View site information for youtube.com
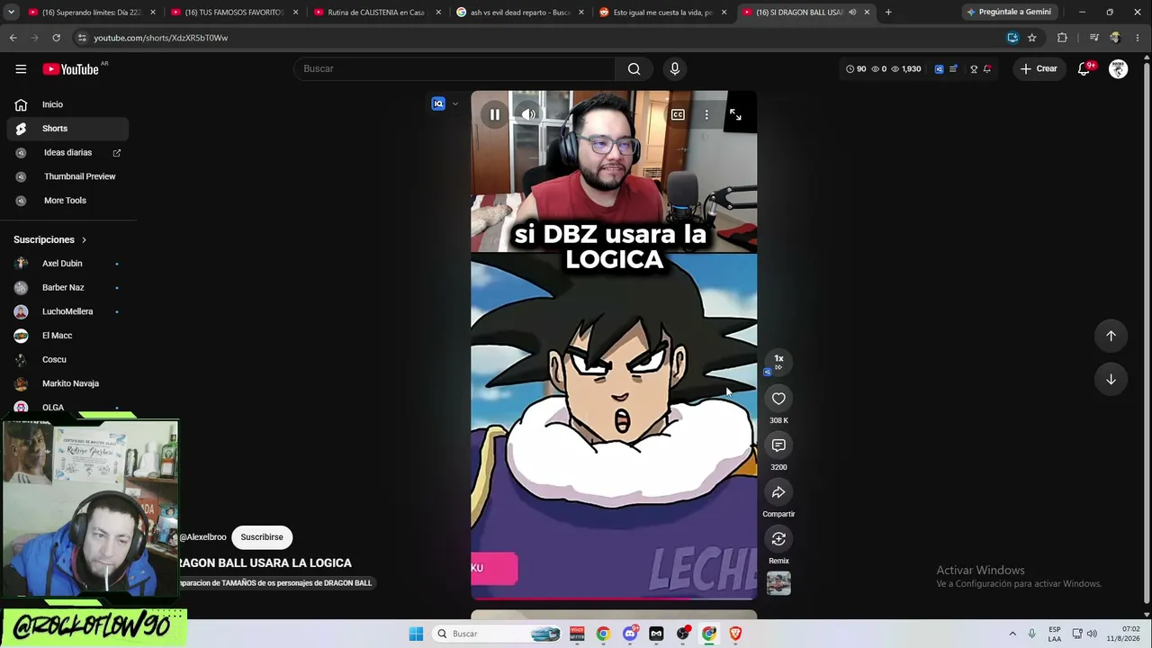This screenshot has width=1152, height=648. click(82, 38)
